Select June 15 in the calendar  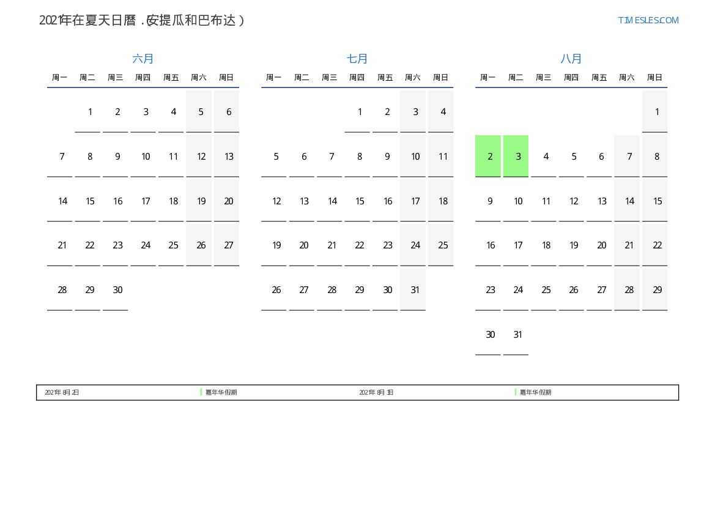point(90,201)
